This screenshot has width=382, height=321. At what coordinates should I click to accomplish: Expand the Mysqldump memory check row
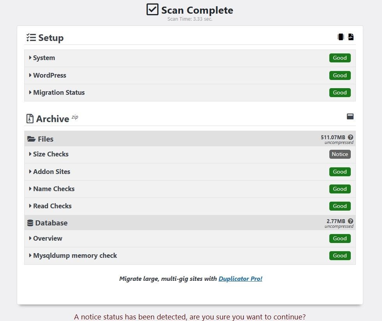pyautogui.click(x=190, y=256)
